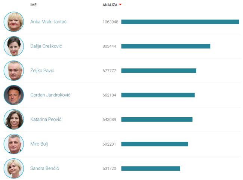Screen dimensions: 243x180
Task: Click Gordan Jandroković avatar image
Action: point(14,95)
